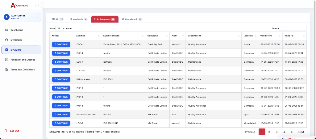The width and height of the screenshot is (316, 139).
Task: Go to the Previous page
Action: [x=250, y=132]
